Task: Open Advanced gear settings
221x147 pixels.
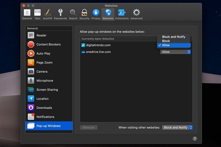Action: coord(136,14)
